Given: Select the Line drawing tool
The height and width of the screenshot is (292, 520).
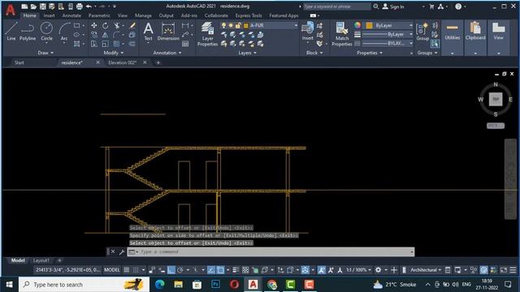Looking at the screenshot, I should [11, 32].
